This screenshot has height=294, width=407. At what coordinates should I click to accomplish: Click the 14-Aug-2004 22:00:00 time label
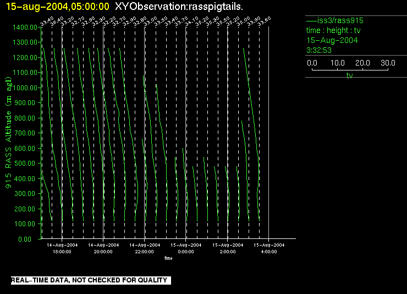[x=145, y=248]
